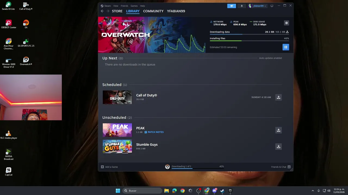This screenshot has width=348, height=195.
Task: Click the Call of Duty® title
Action: (x=147, y=95)
